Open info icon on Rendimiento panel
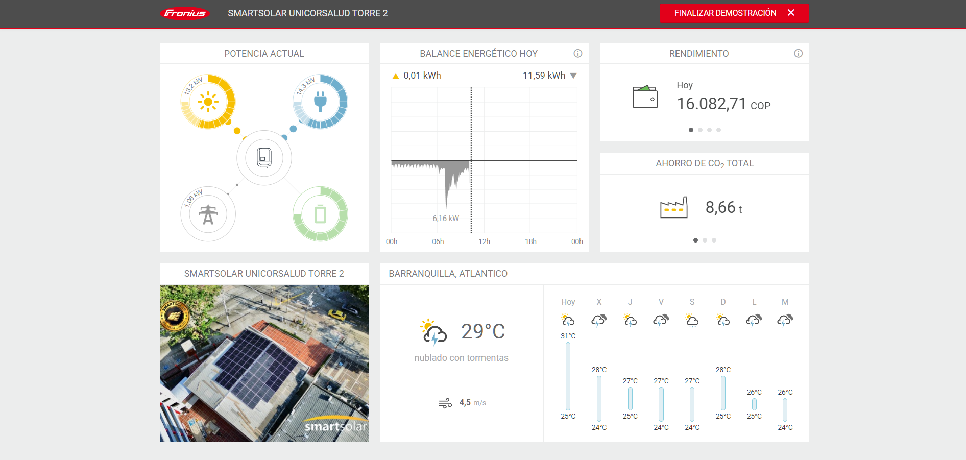 coord(798,54)
